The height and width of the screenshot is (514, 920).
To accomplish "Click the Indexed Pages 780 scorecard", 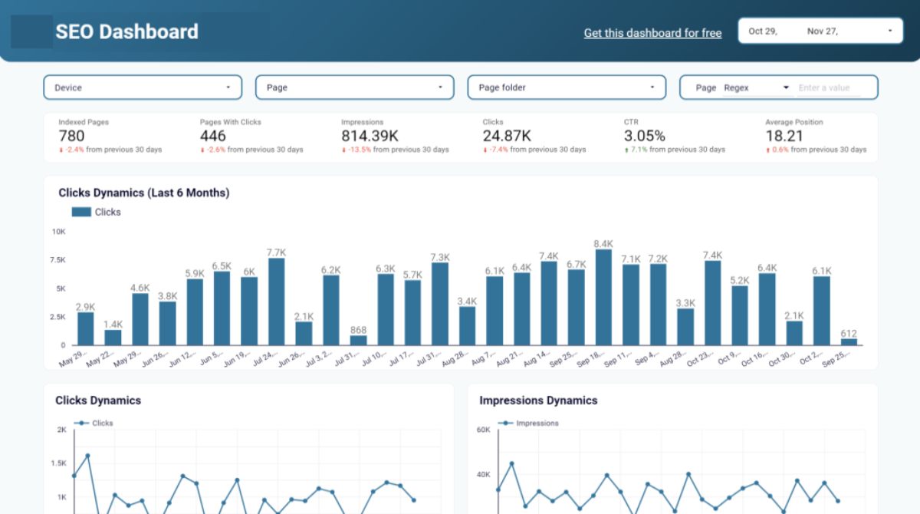I will tap(111, 136).
